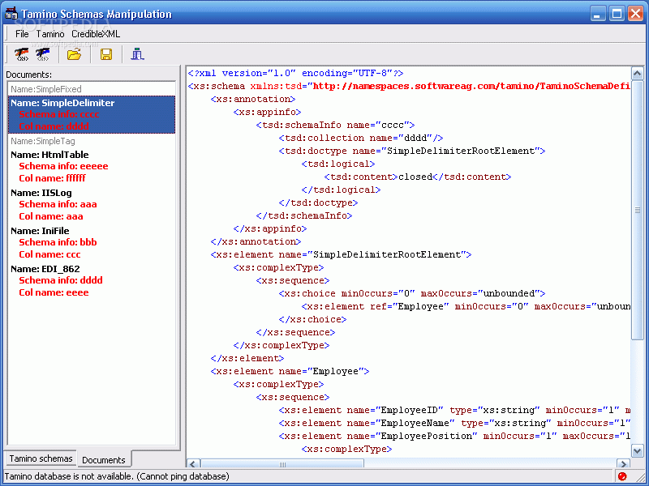Image resolution: width=649 pixels, height=486 pixels.
Task: Click the EmployeeName element line
Action: (x=454, y=423)
